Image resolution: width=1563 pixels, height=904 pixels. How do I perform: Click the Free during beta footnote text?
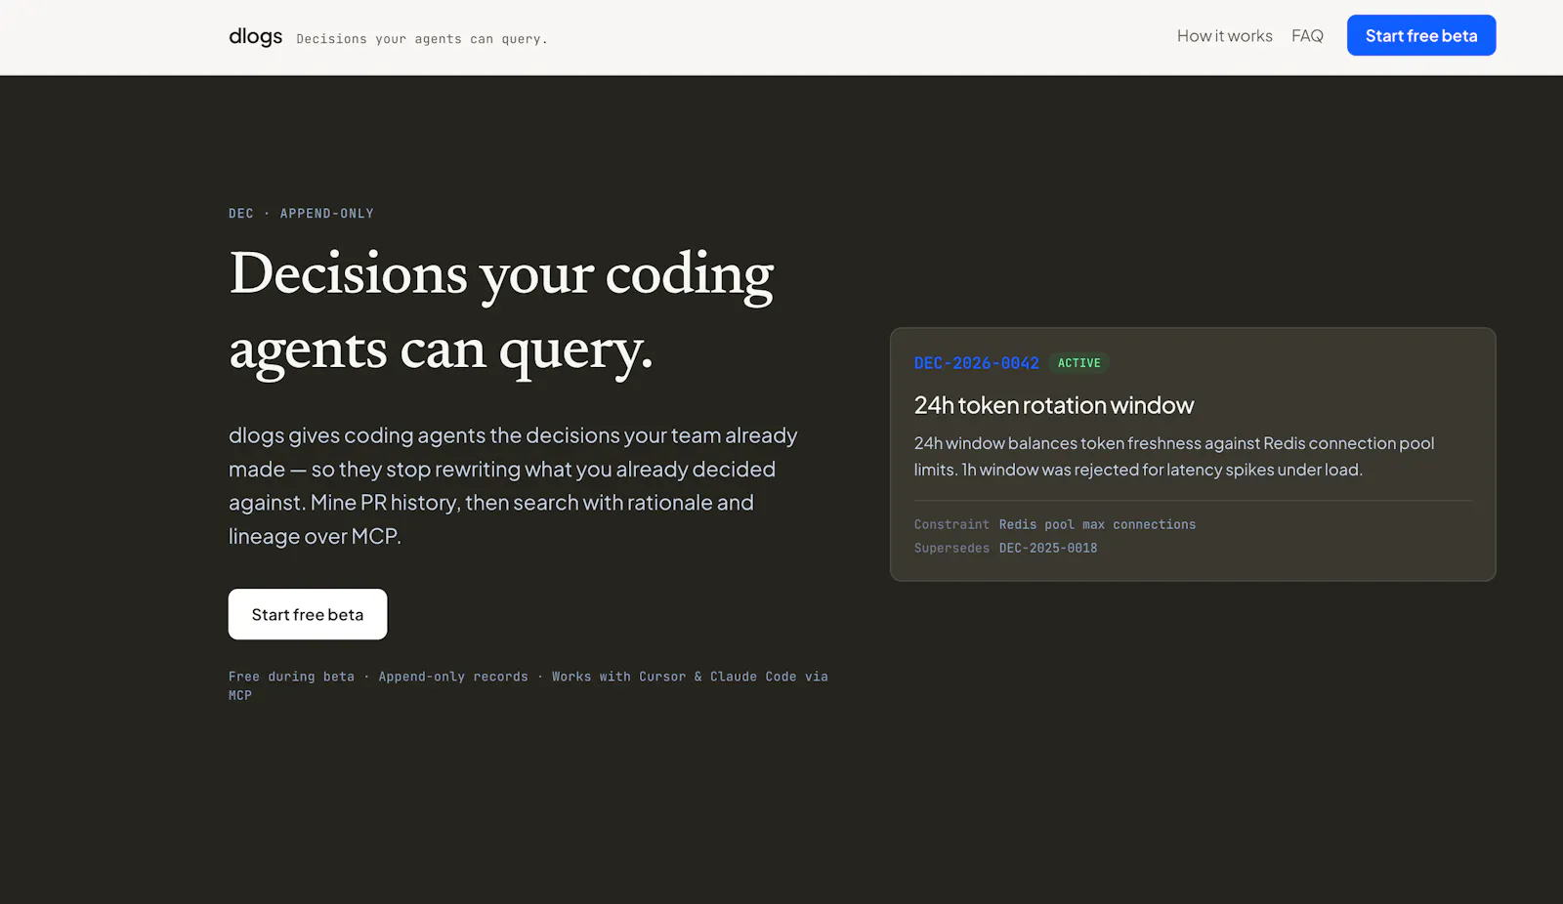click(528, 685)
